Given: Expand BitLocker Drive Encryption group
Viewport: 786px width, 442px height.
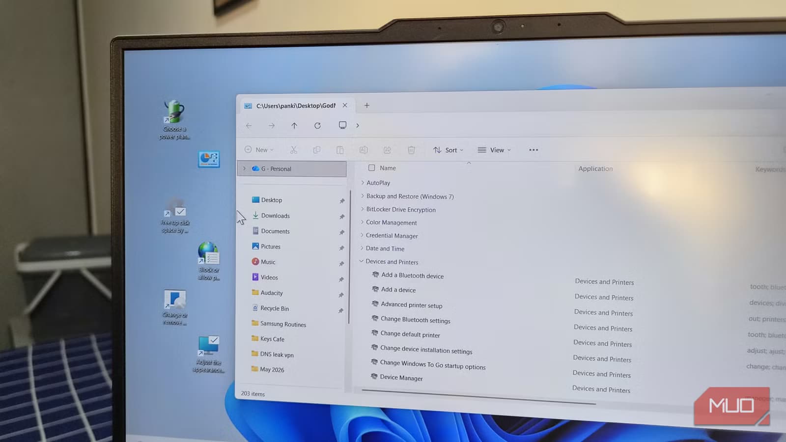Looking at the screenshot, I should pos(363,209).
